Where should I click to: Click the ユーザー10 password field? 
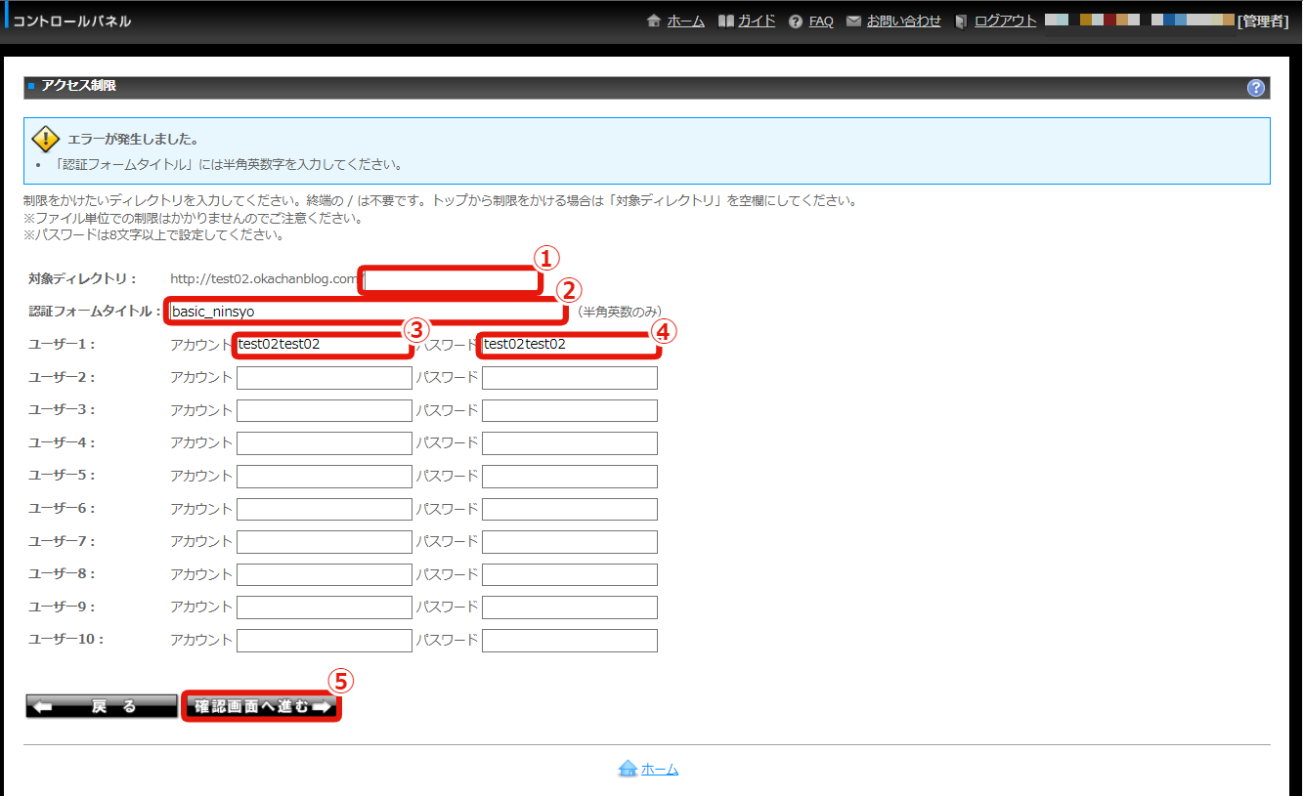coord(569,641)
